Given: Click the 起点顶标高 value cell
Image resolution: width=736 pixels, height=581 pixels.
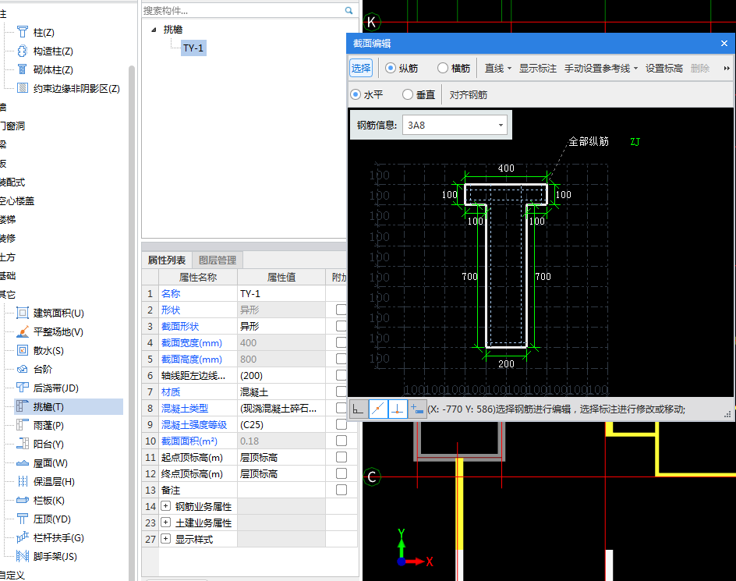Looking at the screenshot, I should [x=281, y=458].
